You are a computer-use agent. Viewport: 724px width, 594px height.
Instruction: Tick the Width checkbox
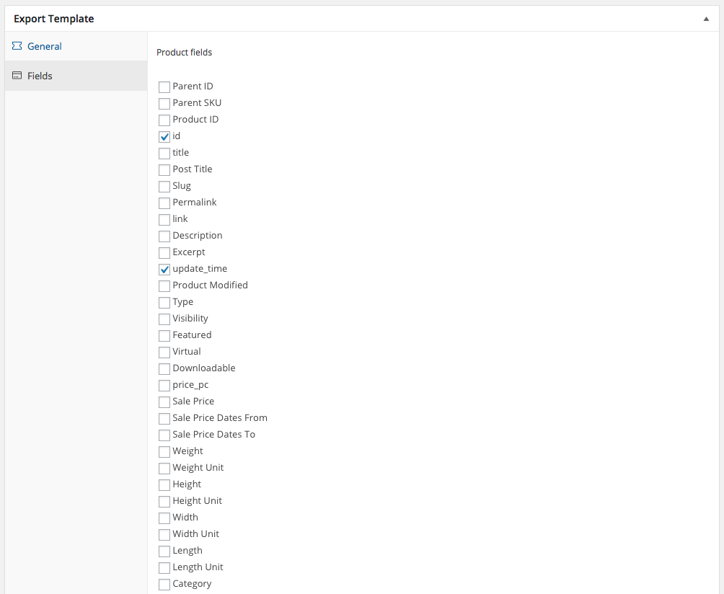click(164, 519)
